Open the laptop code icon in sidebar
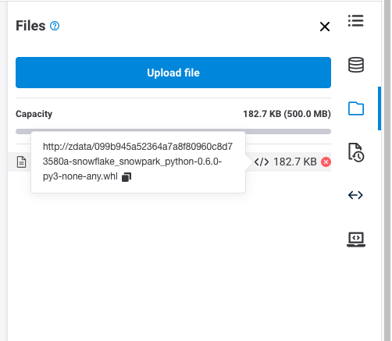This screenshot has width=392, height=341. point(356,240)
